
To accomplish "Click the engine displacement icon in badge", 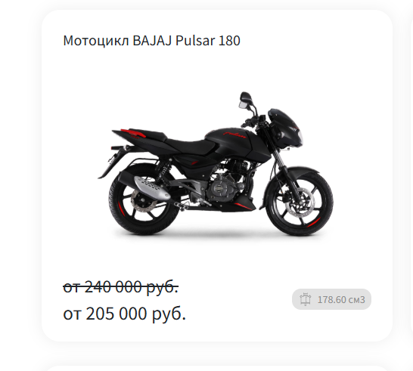I will pos(306,299).
